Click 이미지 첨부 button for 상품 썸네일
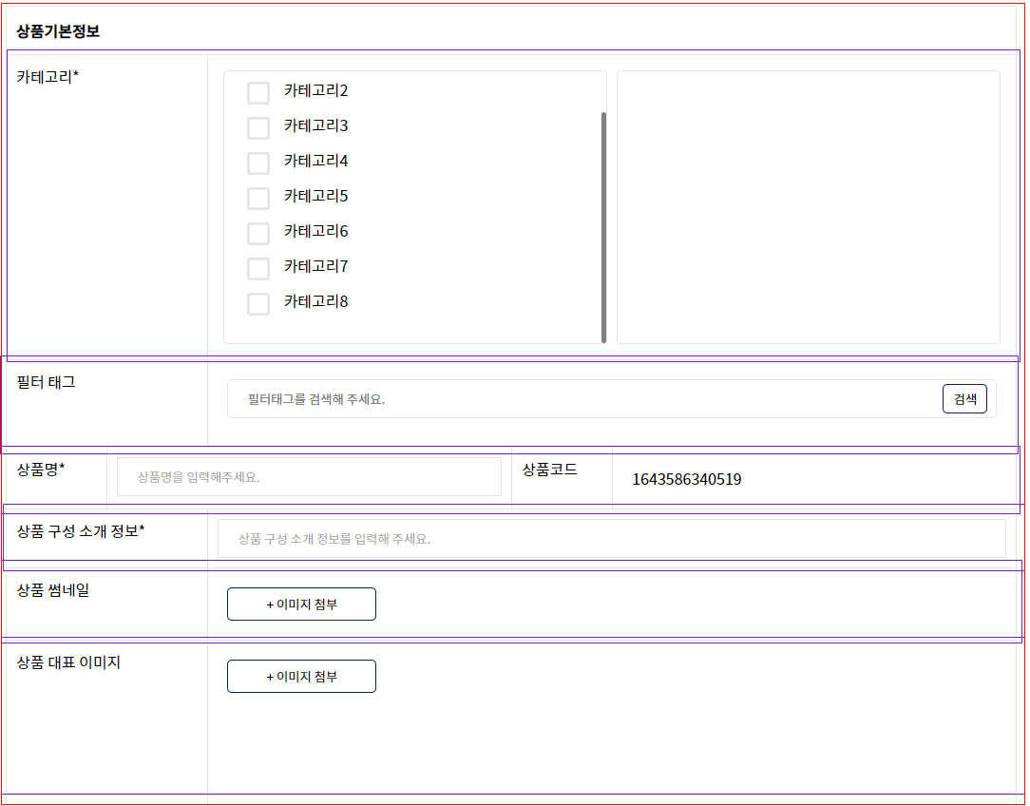This screenshot has height=806, width=1030. tap(301, 604)
